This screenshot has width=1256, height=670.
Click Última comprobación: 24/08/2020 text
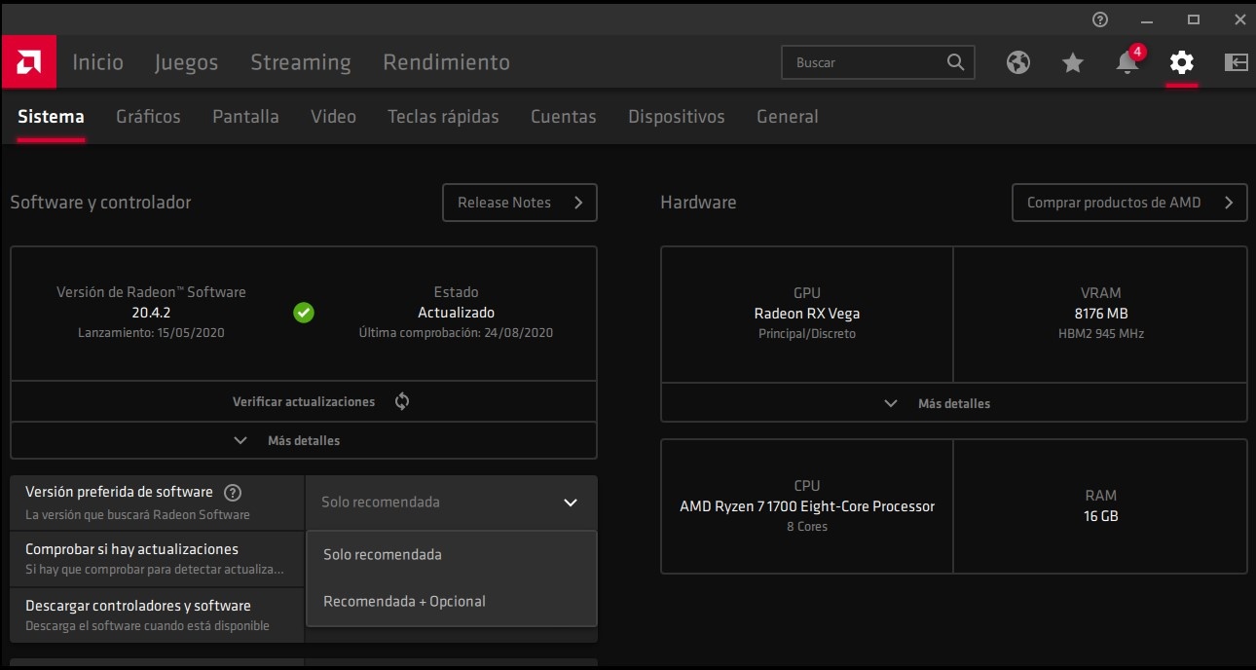[x=456, y=333]
